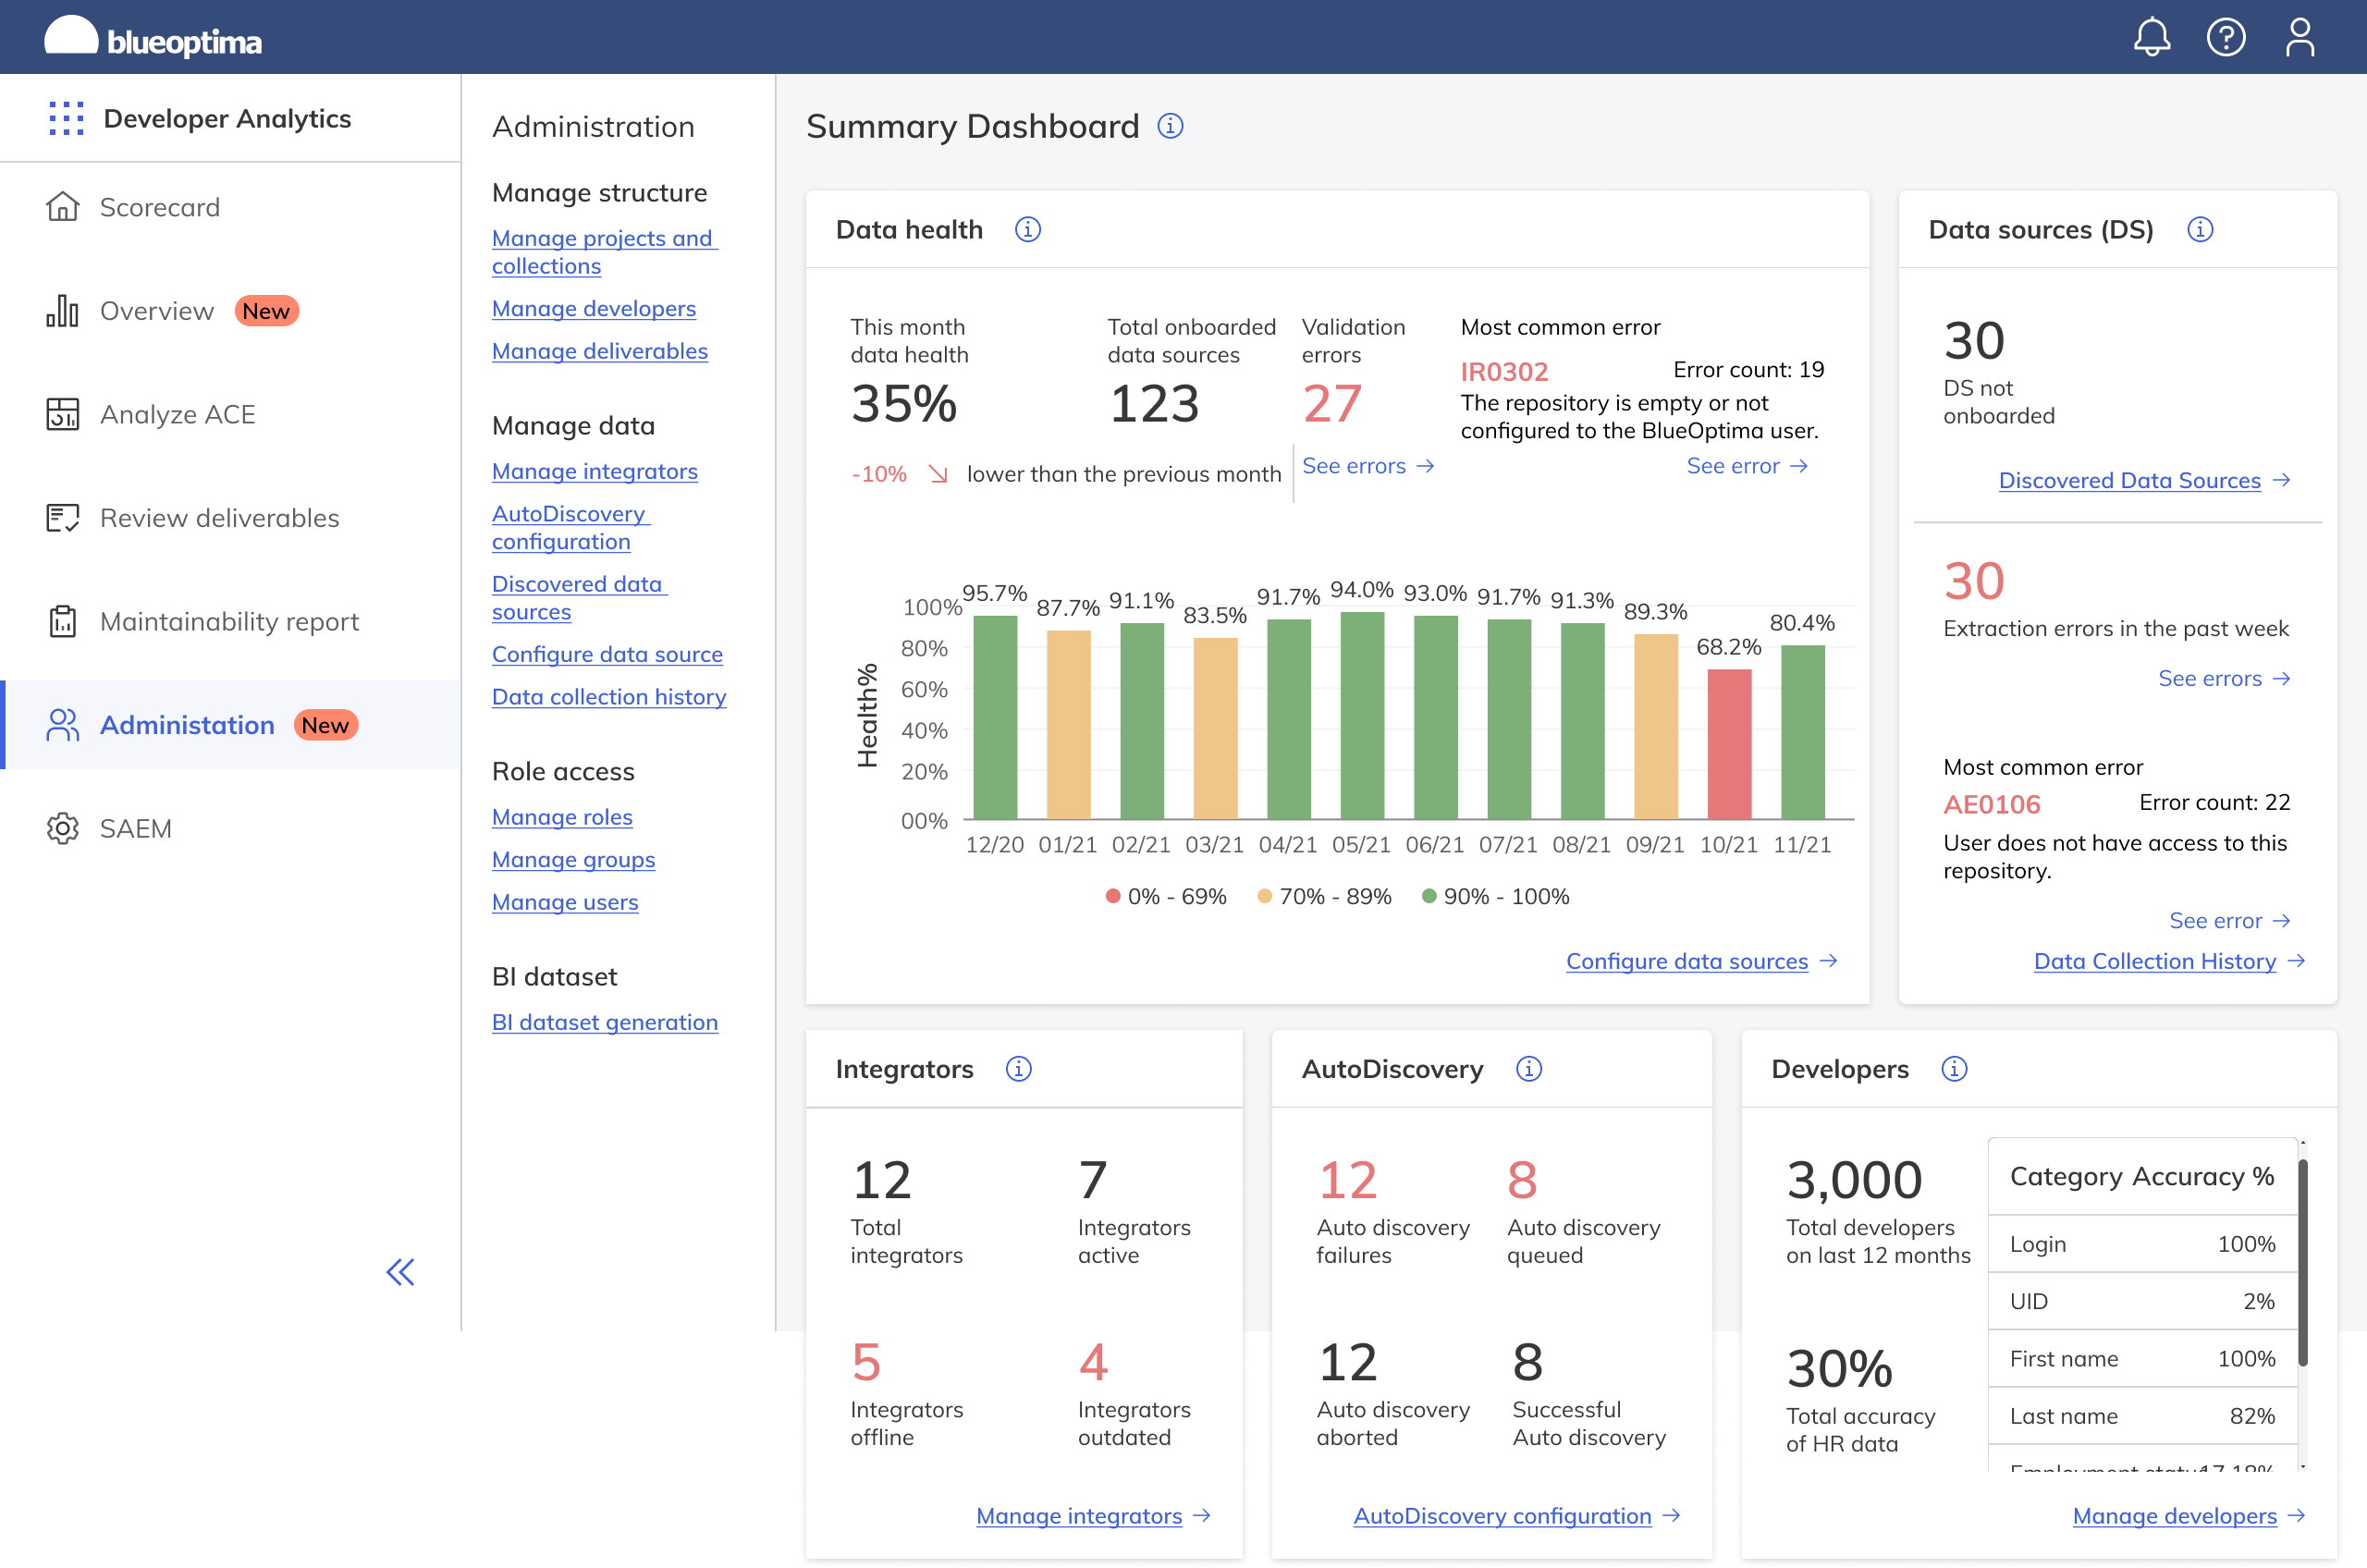Open the Developer Analytics app grid icon
Screen dimensions: 2367x1568
click(66, 118)
